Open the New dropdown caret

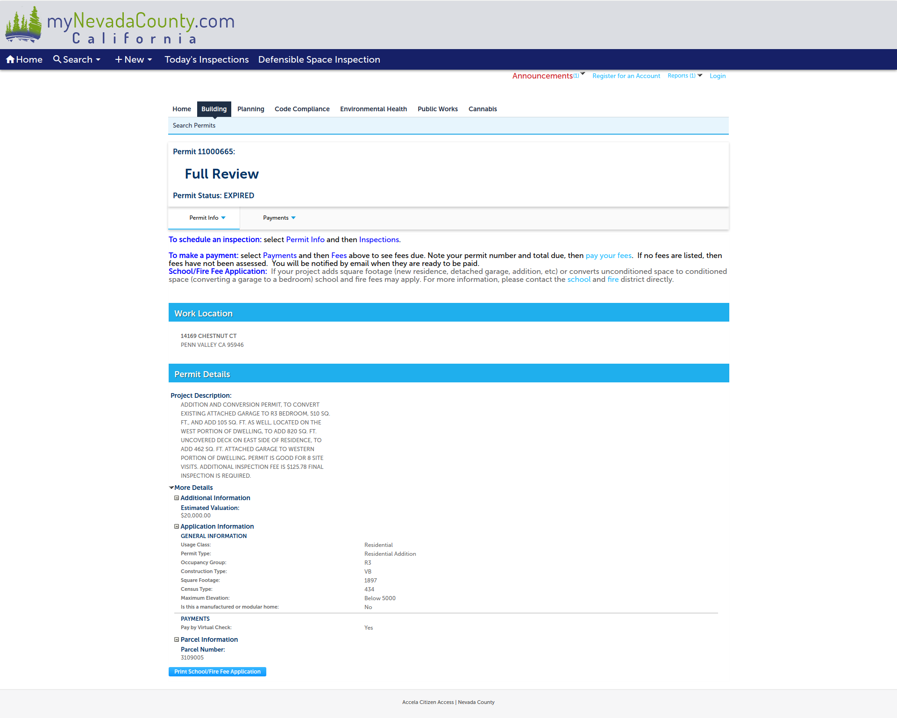pyautogui.click(x=149, y=60)
